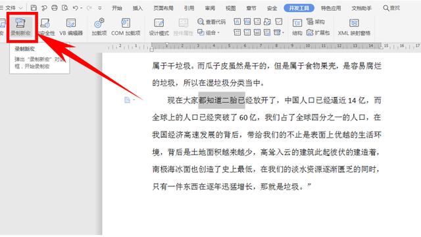
Task: Click 查看代码 view code
Action: pos(212,22)
